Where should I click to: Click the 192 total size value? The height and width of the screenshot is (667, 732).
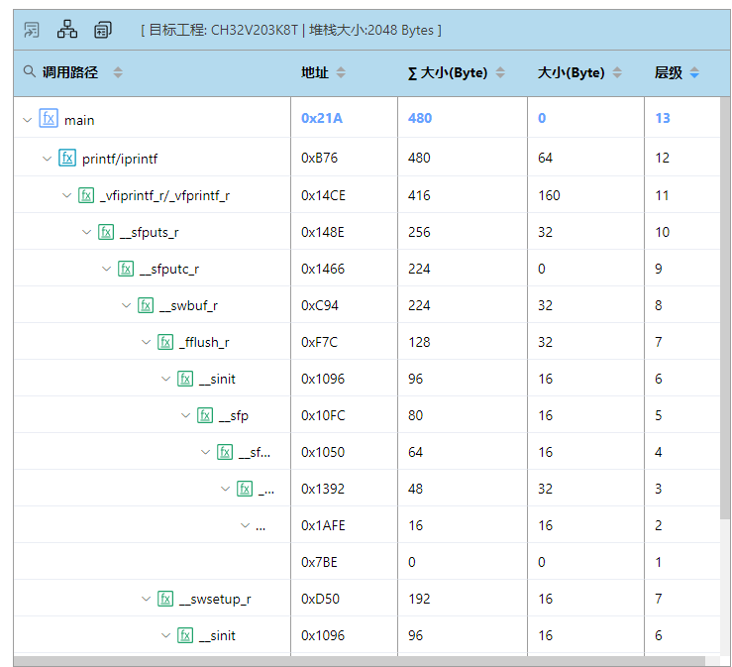(x=419, y=599)
